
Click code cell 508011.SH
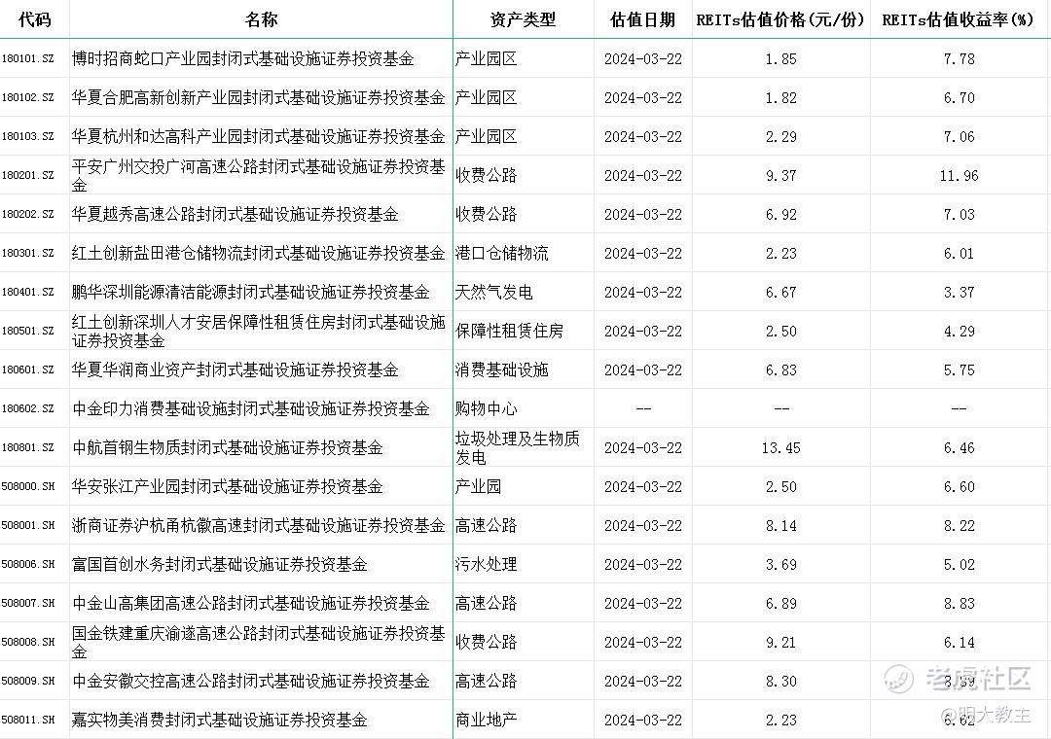27,719
